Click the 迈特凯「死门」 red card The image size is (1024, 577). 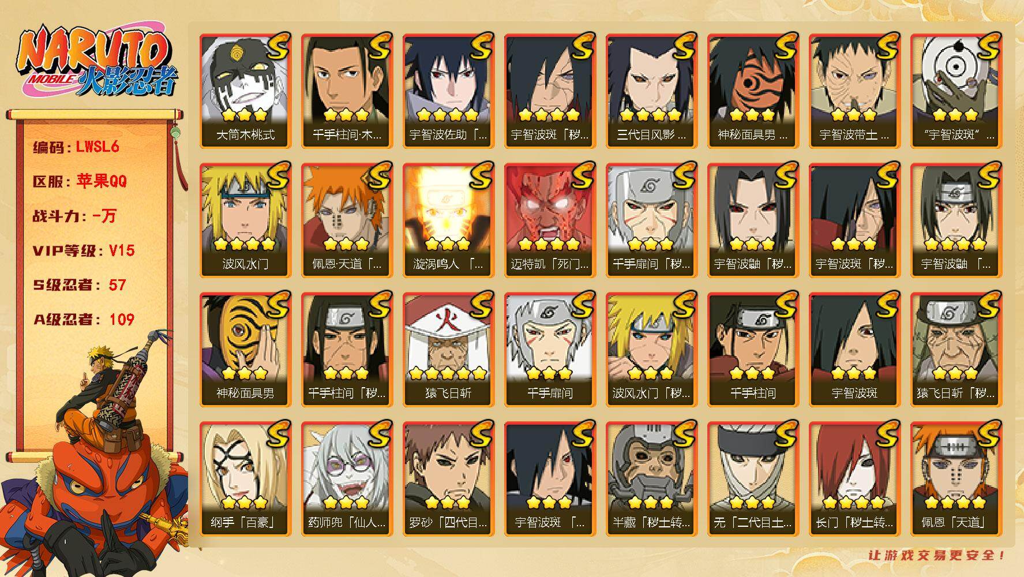(550, 220)
